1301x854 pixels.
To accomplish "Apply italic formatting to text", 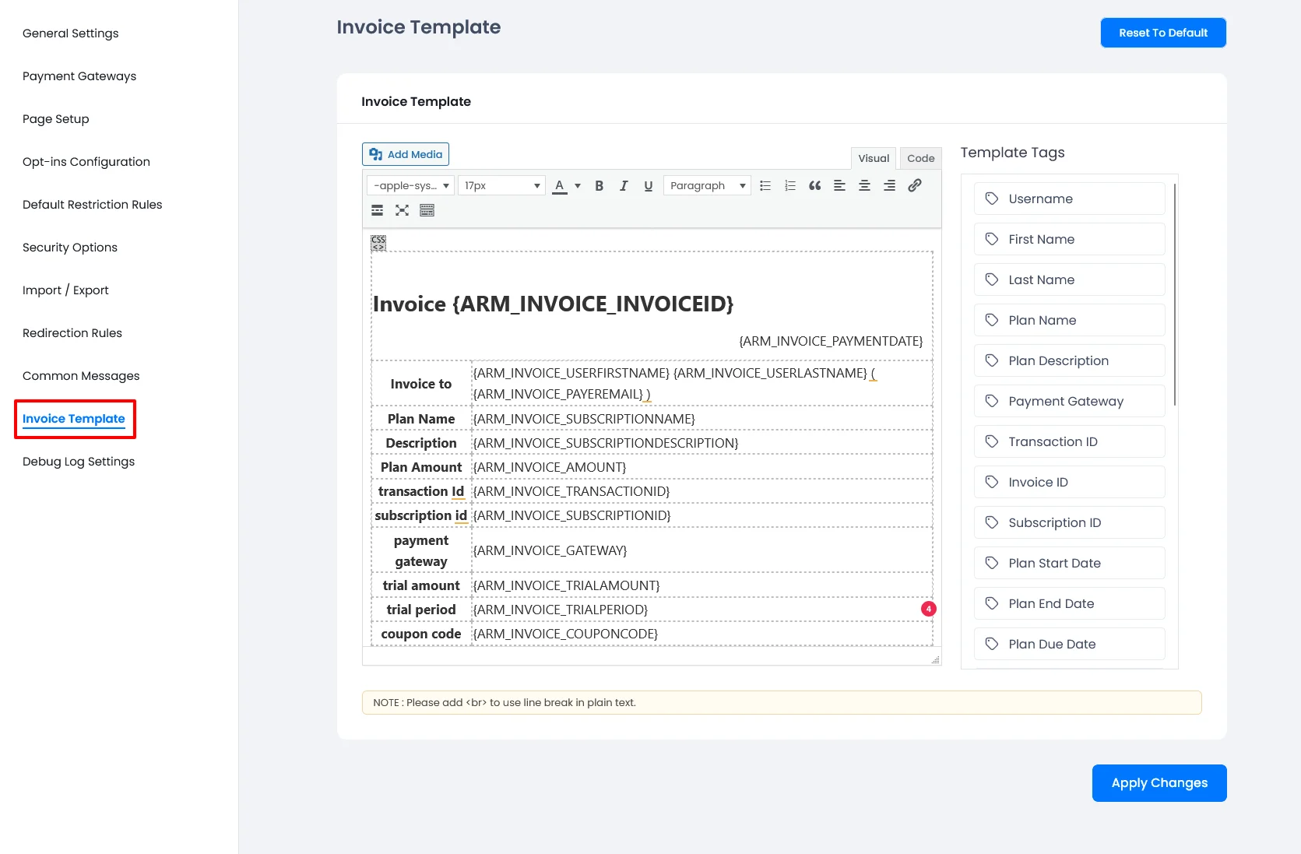I will click(x=624, y=186).
